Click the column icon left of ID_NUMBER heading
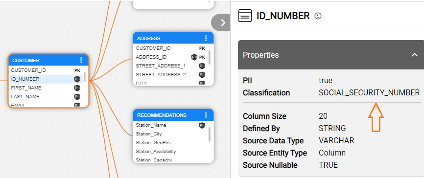This screenshot has width=424, height=178. click(x=245, y=16)
